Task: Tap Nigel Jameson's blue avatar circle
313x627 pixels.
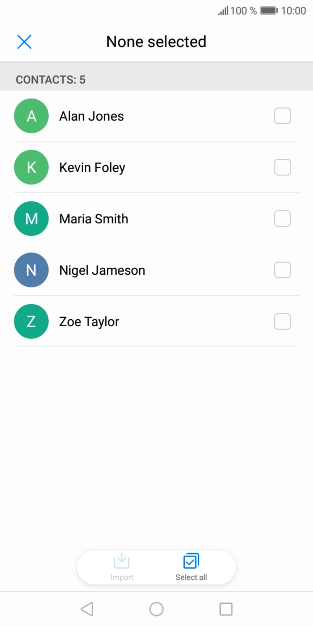Action: click(31, 269)
